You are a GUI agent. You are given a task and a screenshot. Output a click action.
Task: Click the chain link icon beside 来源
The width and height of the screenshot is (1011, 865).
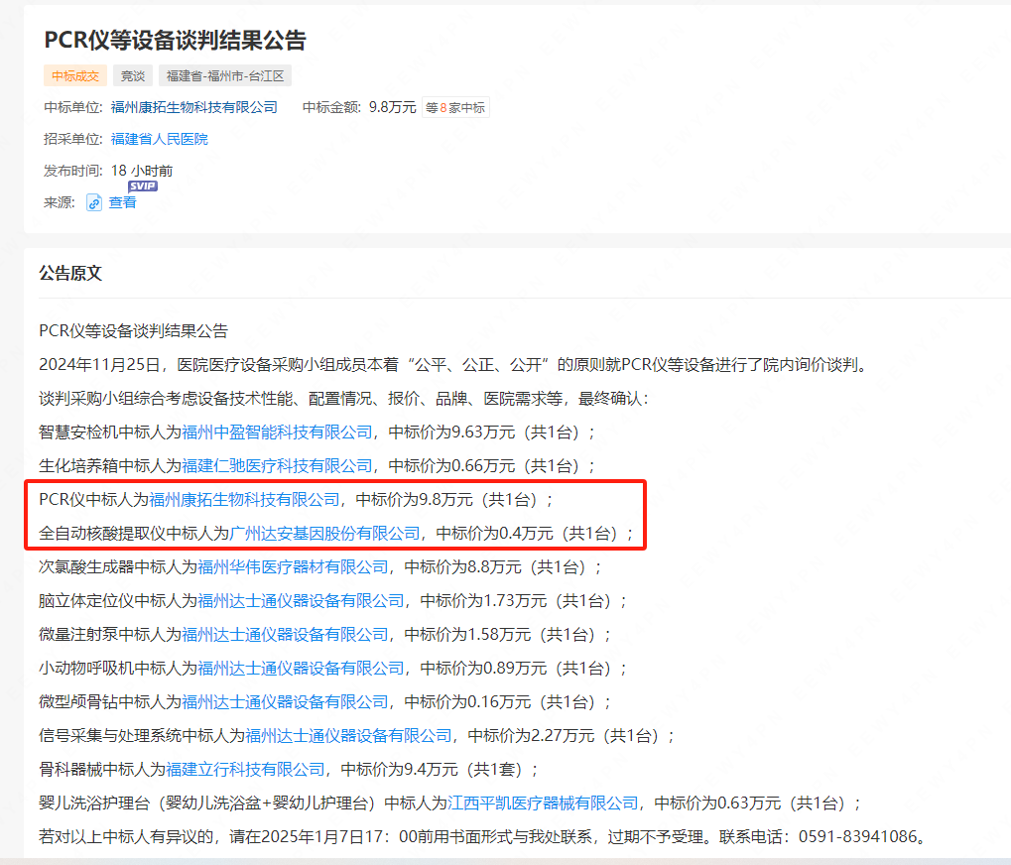[94, 202]
